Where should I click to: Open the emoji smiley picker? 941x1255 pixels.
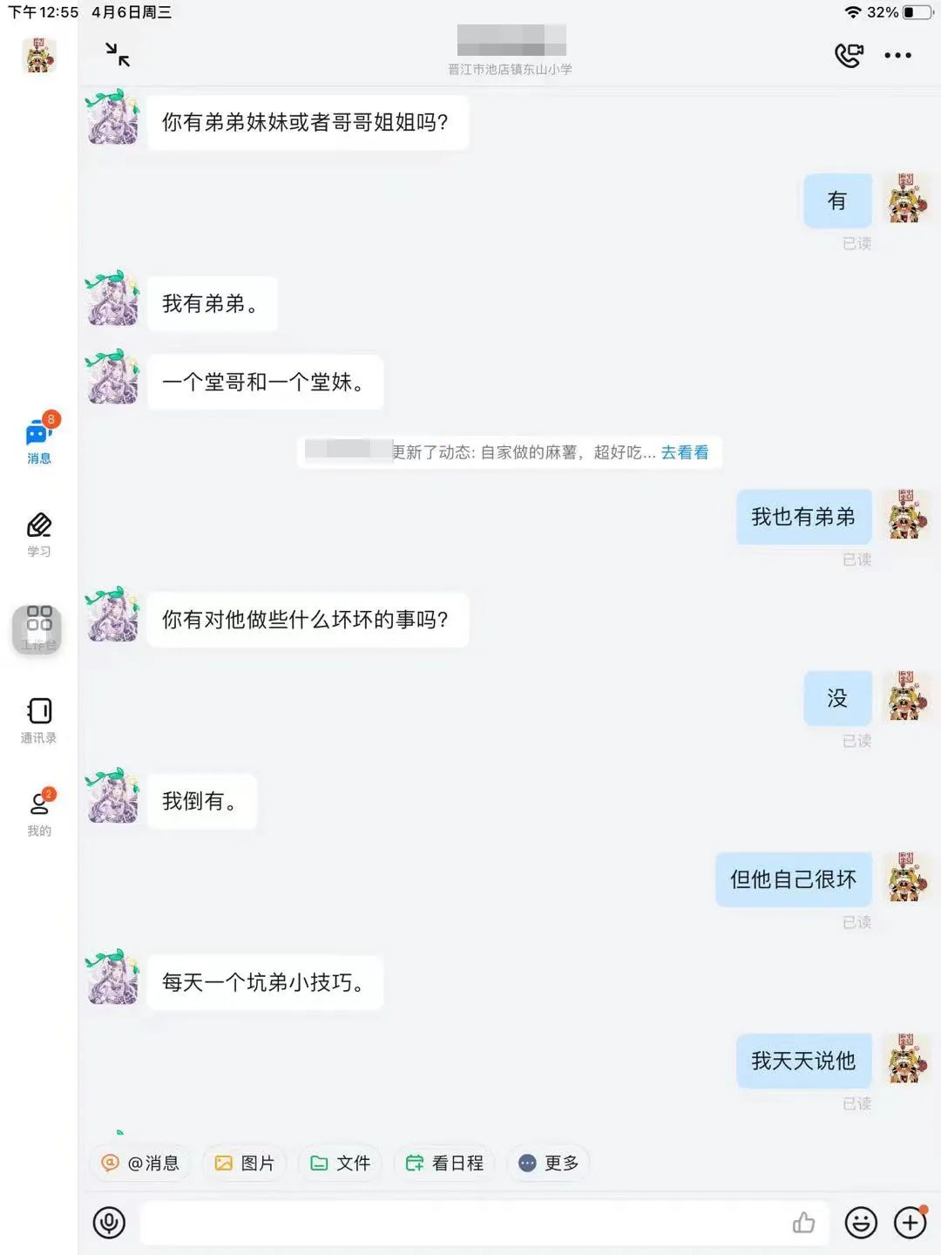tap(861, 1223)
